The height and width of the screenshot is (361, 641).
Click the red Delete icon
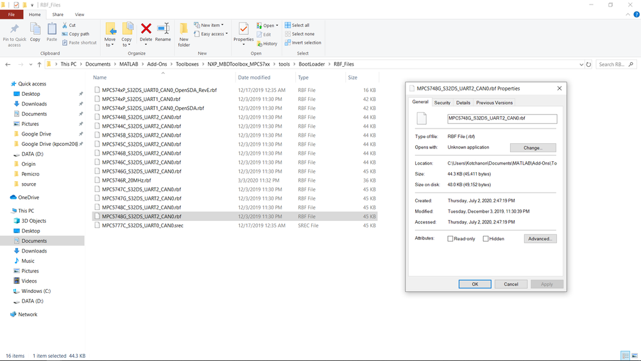pyautogui.click(x=146, y=29)
